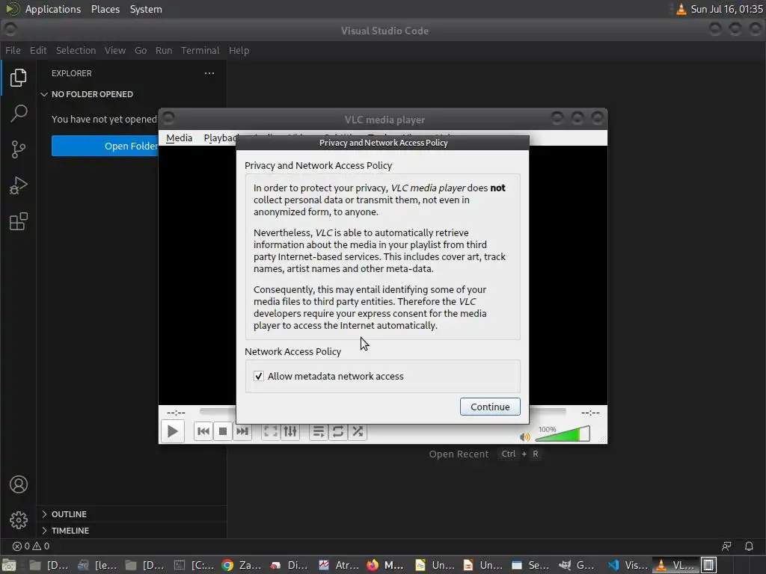Open VS Code notifications bell

point(748,546)
